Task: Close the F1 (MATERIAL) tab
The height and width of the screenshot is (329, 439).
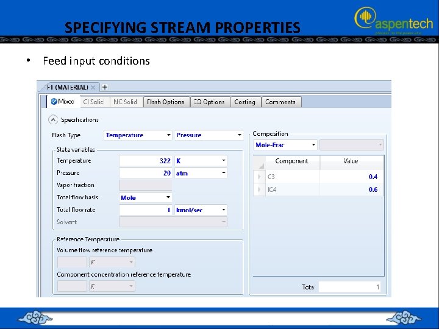Action: (93, 88)
